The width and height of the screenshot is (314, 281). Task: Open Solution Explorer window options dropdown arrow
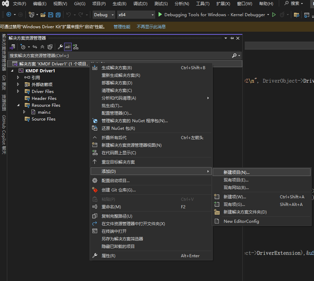(226, 38)
